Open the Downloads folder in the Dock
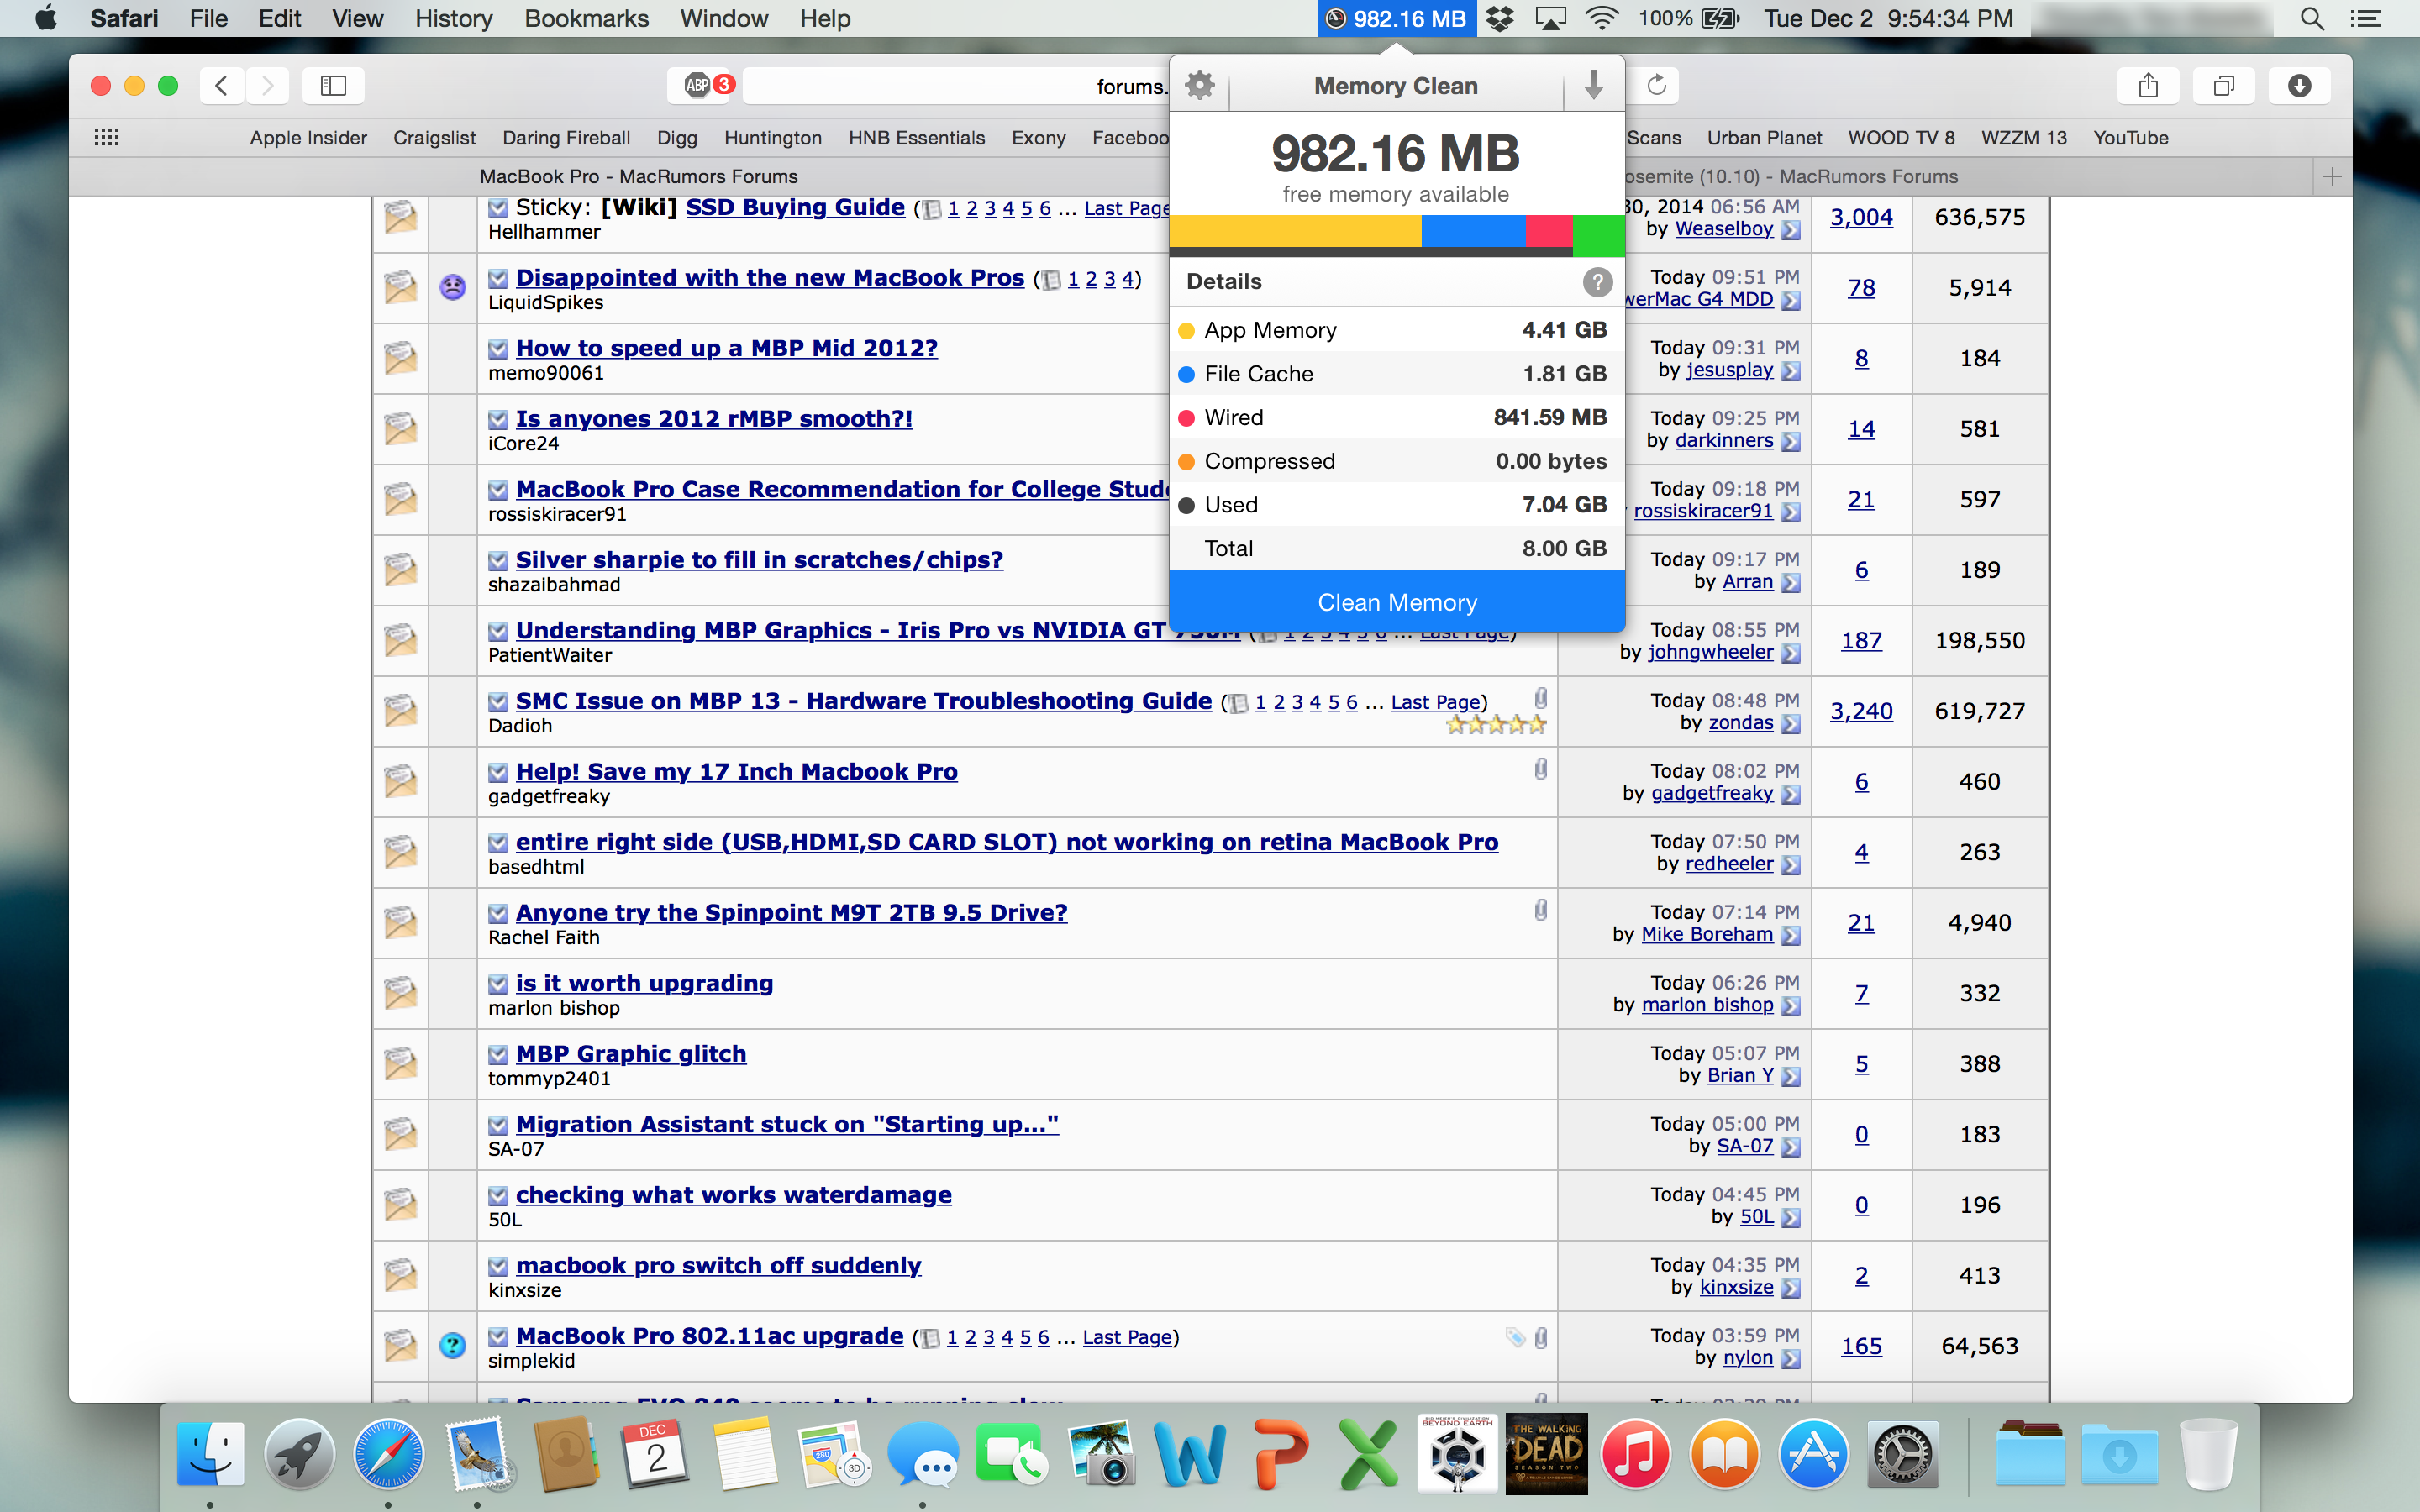Viewport: 2420px width, 1512px height. point(2120,1454)
